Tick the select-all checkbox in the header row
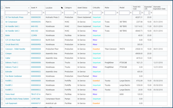This screenshot has height=108, width=173. (x=2, y=8)
